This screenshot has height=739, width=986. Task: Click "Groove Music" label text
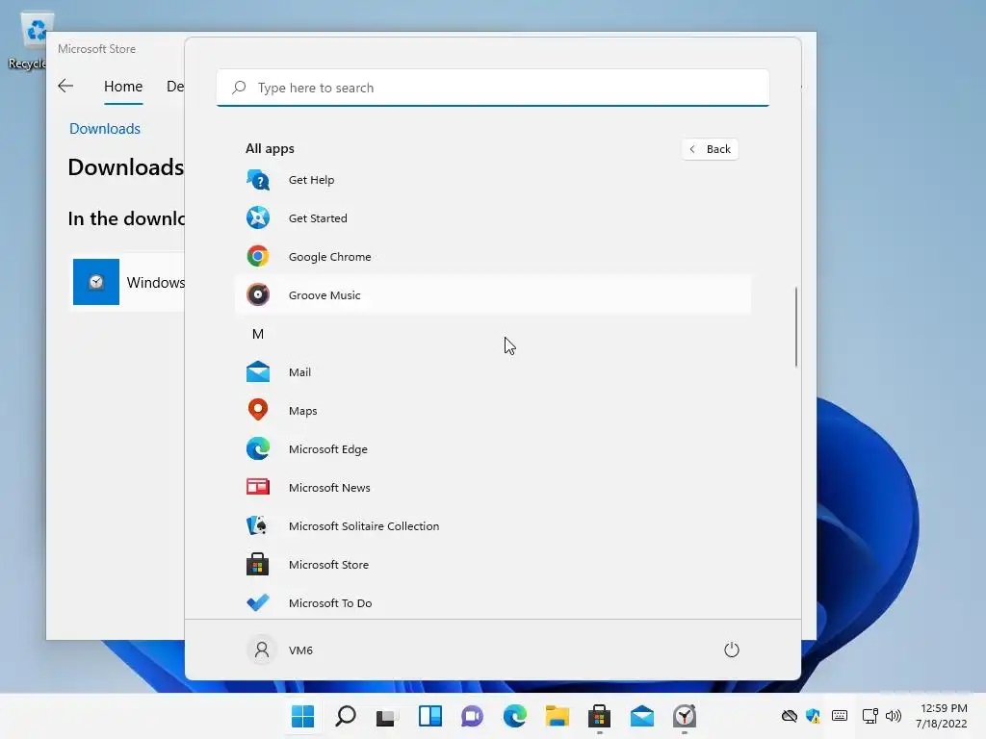coord(324,295)
